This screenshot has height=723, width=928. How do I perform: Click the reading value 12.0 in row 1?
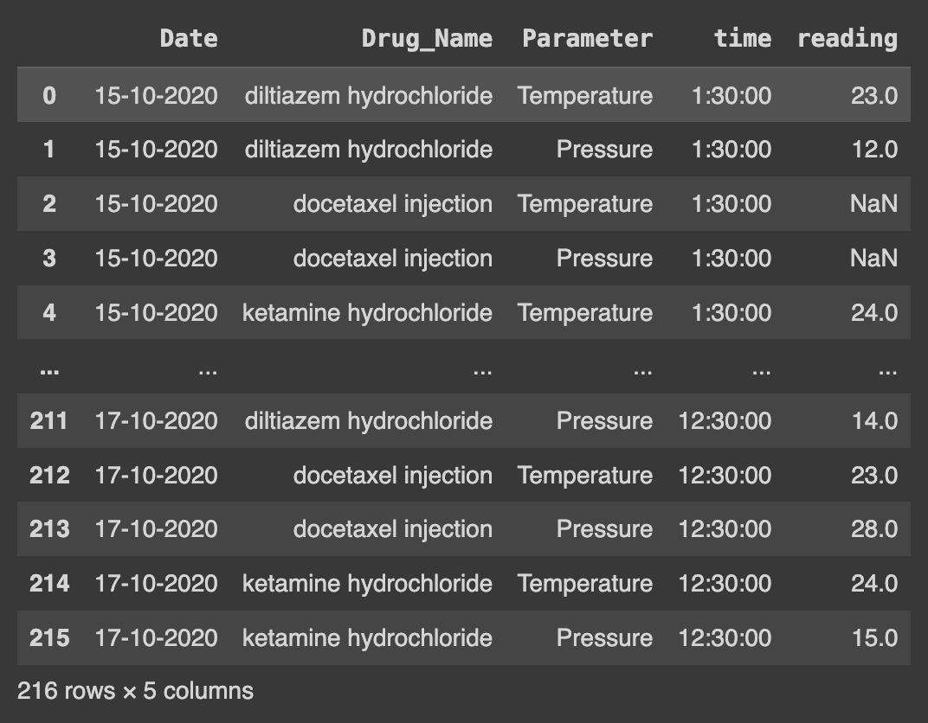click(x=873, y=150)
